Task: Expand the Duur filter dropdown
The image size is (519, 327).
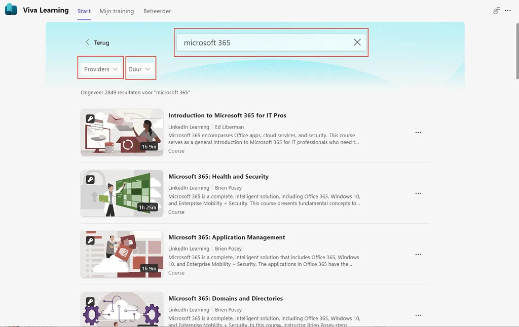Action: [139, 69]
